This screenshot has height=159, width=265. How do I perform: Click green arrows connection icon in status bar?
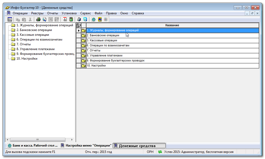[x=160, y=152]
